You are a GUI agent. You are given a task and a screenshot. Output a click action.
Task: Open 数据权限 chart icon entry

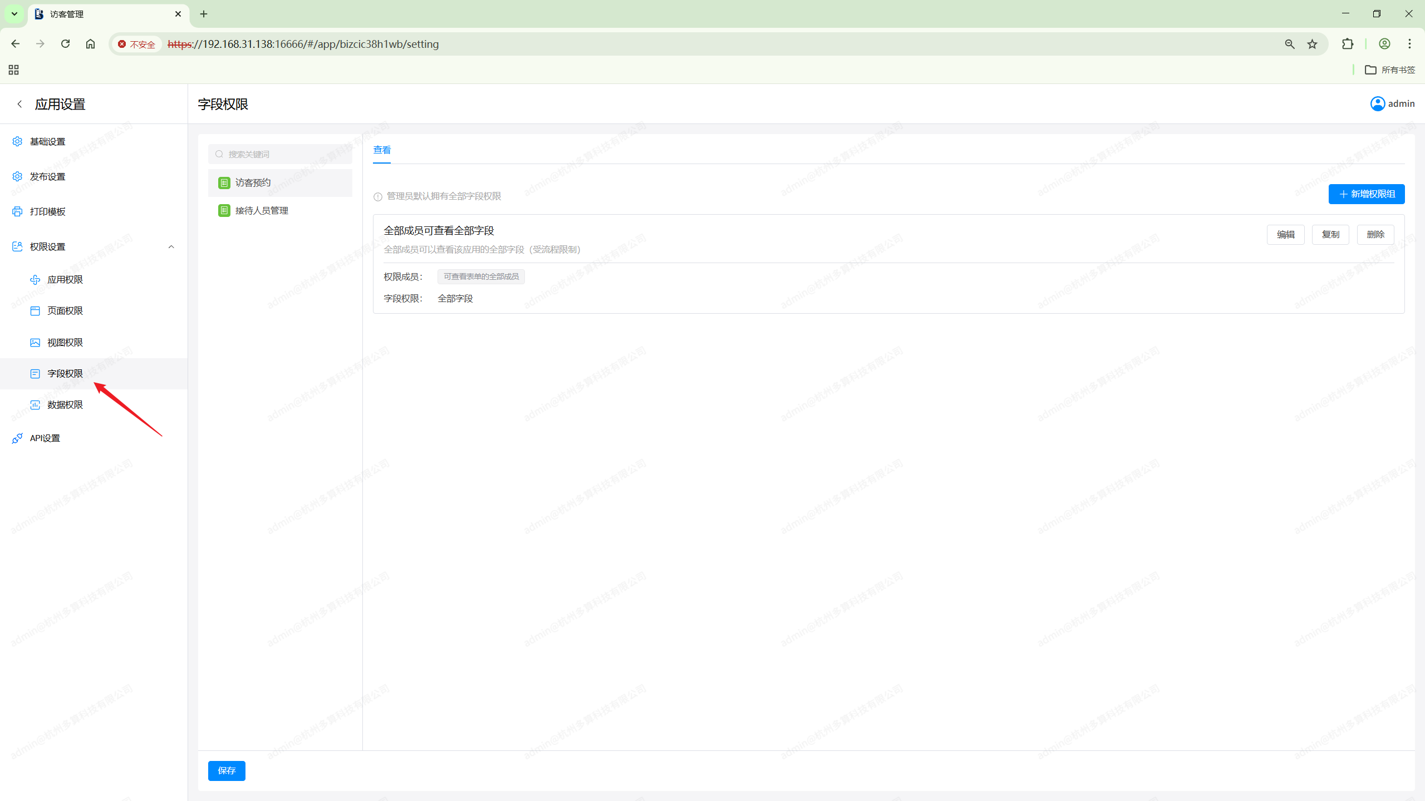(x=35, y=404)
